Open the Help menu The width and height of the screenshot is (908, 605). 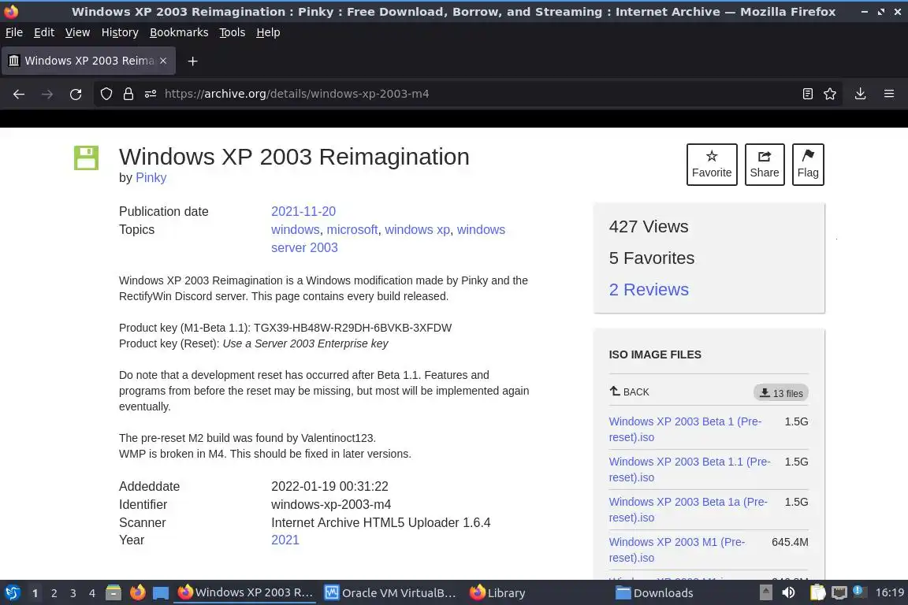point(268,32)
